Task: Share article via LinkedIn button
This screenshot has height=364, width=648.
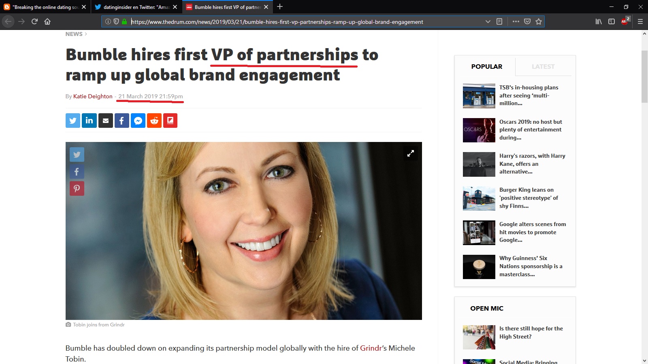Action: coord(89,121)
